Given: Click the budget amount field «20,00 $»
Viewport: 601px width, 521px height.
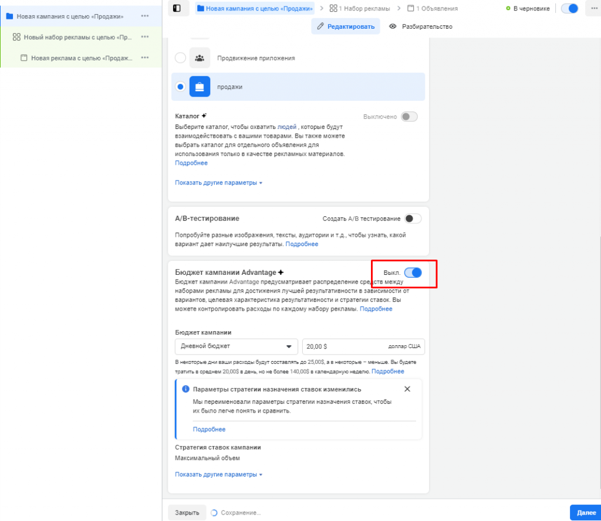Looking at the screenshot, I should [x=363, y=346].
